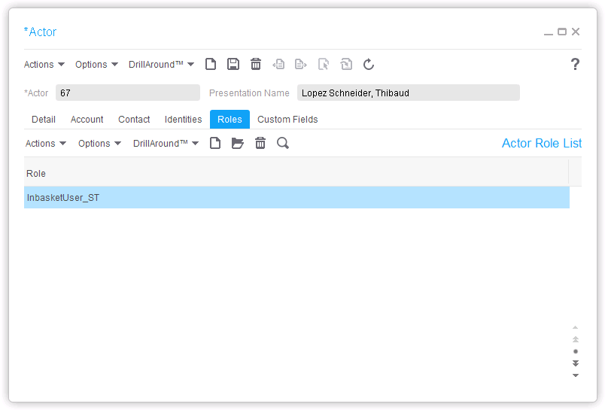Expand the top Actions dropdown menu
Viewport: 605px width, 410px height.
click(44, 65)
